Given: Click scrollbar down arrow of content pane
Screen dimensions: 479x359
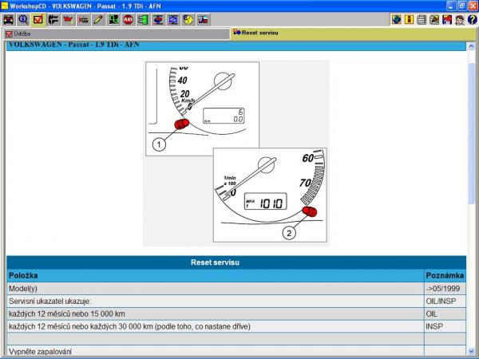Looking at the screenshot, I should click(471, 351).
